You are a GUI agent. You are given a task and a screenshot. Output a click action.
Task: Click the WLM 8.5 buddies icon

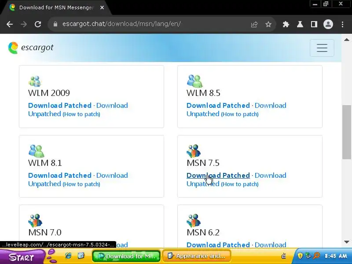coord(194,81)
